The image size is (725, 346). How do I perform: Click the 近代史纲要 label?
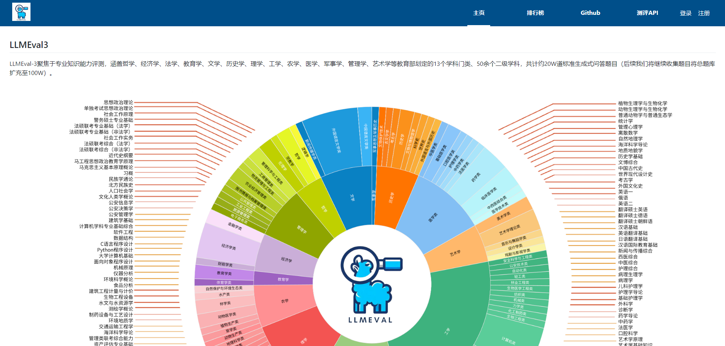120,155
